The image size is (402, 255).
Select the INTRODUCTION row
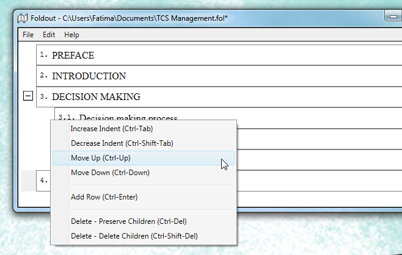click(219, 76)
